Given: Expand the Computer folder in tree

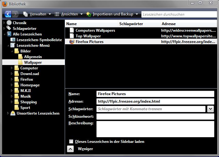Looking at the screenshot, I should coord(12,68).
